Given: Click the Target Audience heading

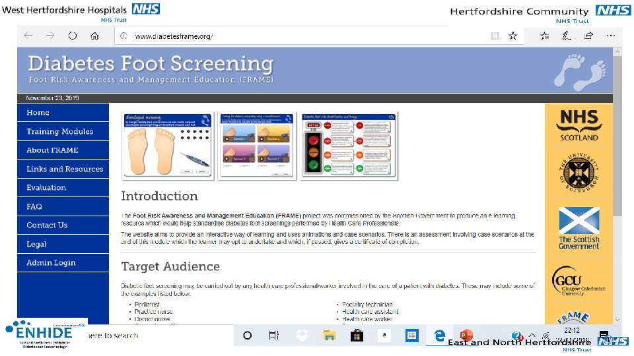Looking at the screenshot, I should [x=170, y=266].
